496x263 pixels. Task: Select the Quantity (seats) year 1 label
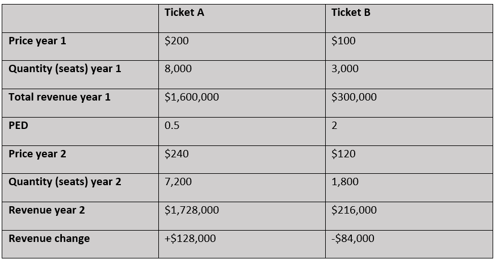[x=65, y=69]
